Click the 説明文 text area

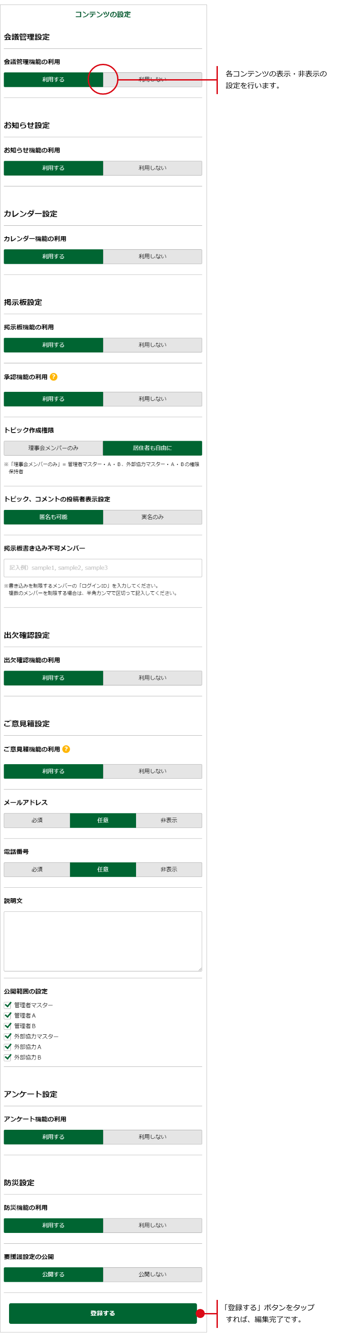(103, 941)
